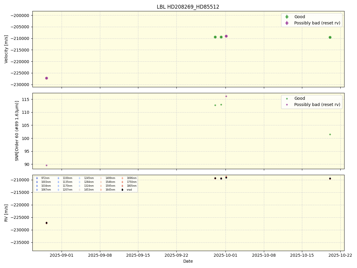
Task: Select the 'Good' legend entry in the Velocity panel
Action: click(x=300, y=17)
